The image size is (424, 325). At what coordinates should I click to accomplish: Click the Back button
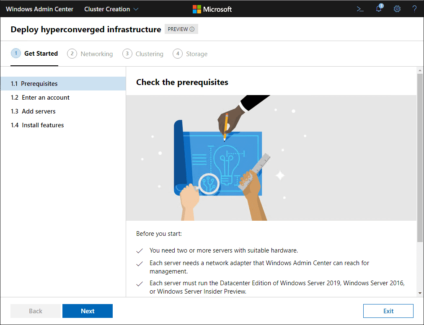point(36,311)
